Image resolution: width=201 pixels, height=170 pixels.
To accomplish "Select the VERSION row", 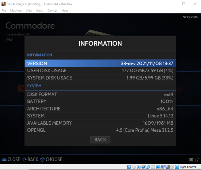I will click(x=100, y=63).
